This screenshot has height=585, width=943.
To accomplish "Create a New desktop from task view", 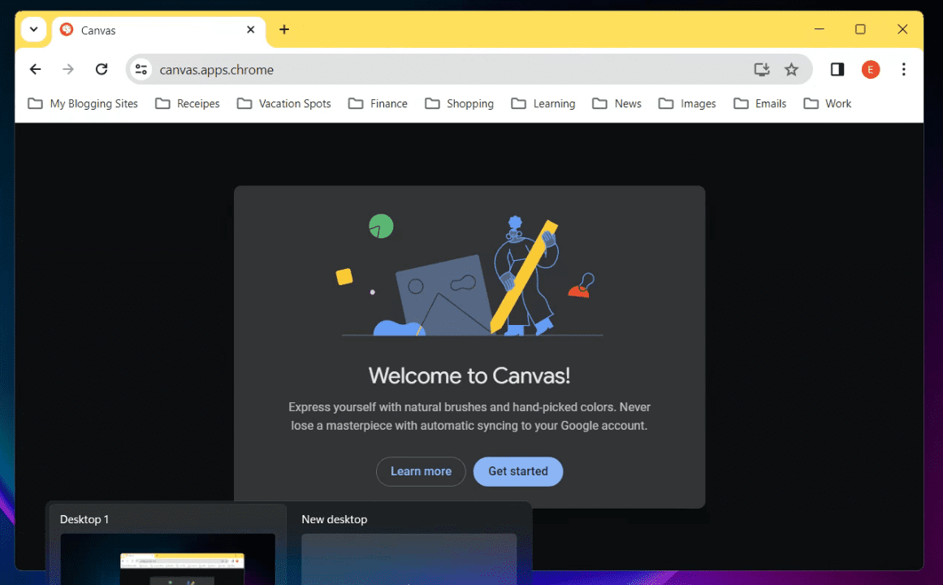I will (x=409, y=558).
